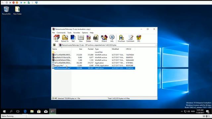Sort files by the Size column header
Viewport: 212px width, 119px height.
coord(77,49)
